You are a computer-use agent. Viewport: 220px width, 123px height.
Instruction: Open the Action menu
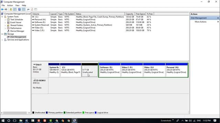coord(10,5)
